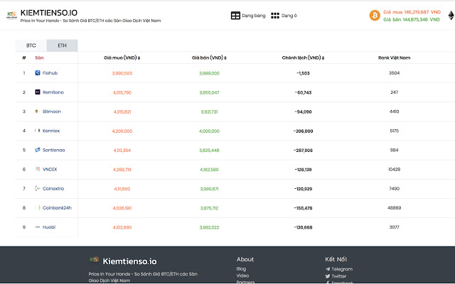Click Remitano sell price 3,955,047
The height and width of the screenshot is (284, 455).
[209, 93]
